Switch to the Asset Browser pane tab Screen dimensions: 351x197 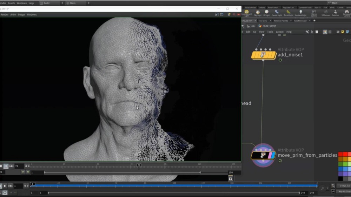click(300, 21)
